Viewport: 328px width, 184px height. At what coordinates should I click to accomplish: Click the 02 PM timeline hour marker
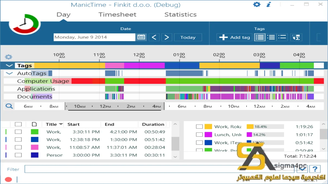click(219, 55)
